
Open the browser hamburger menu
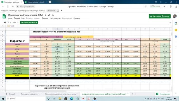[x=161, y=2]
